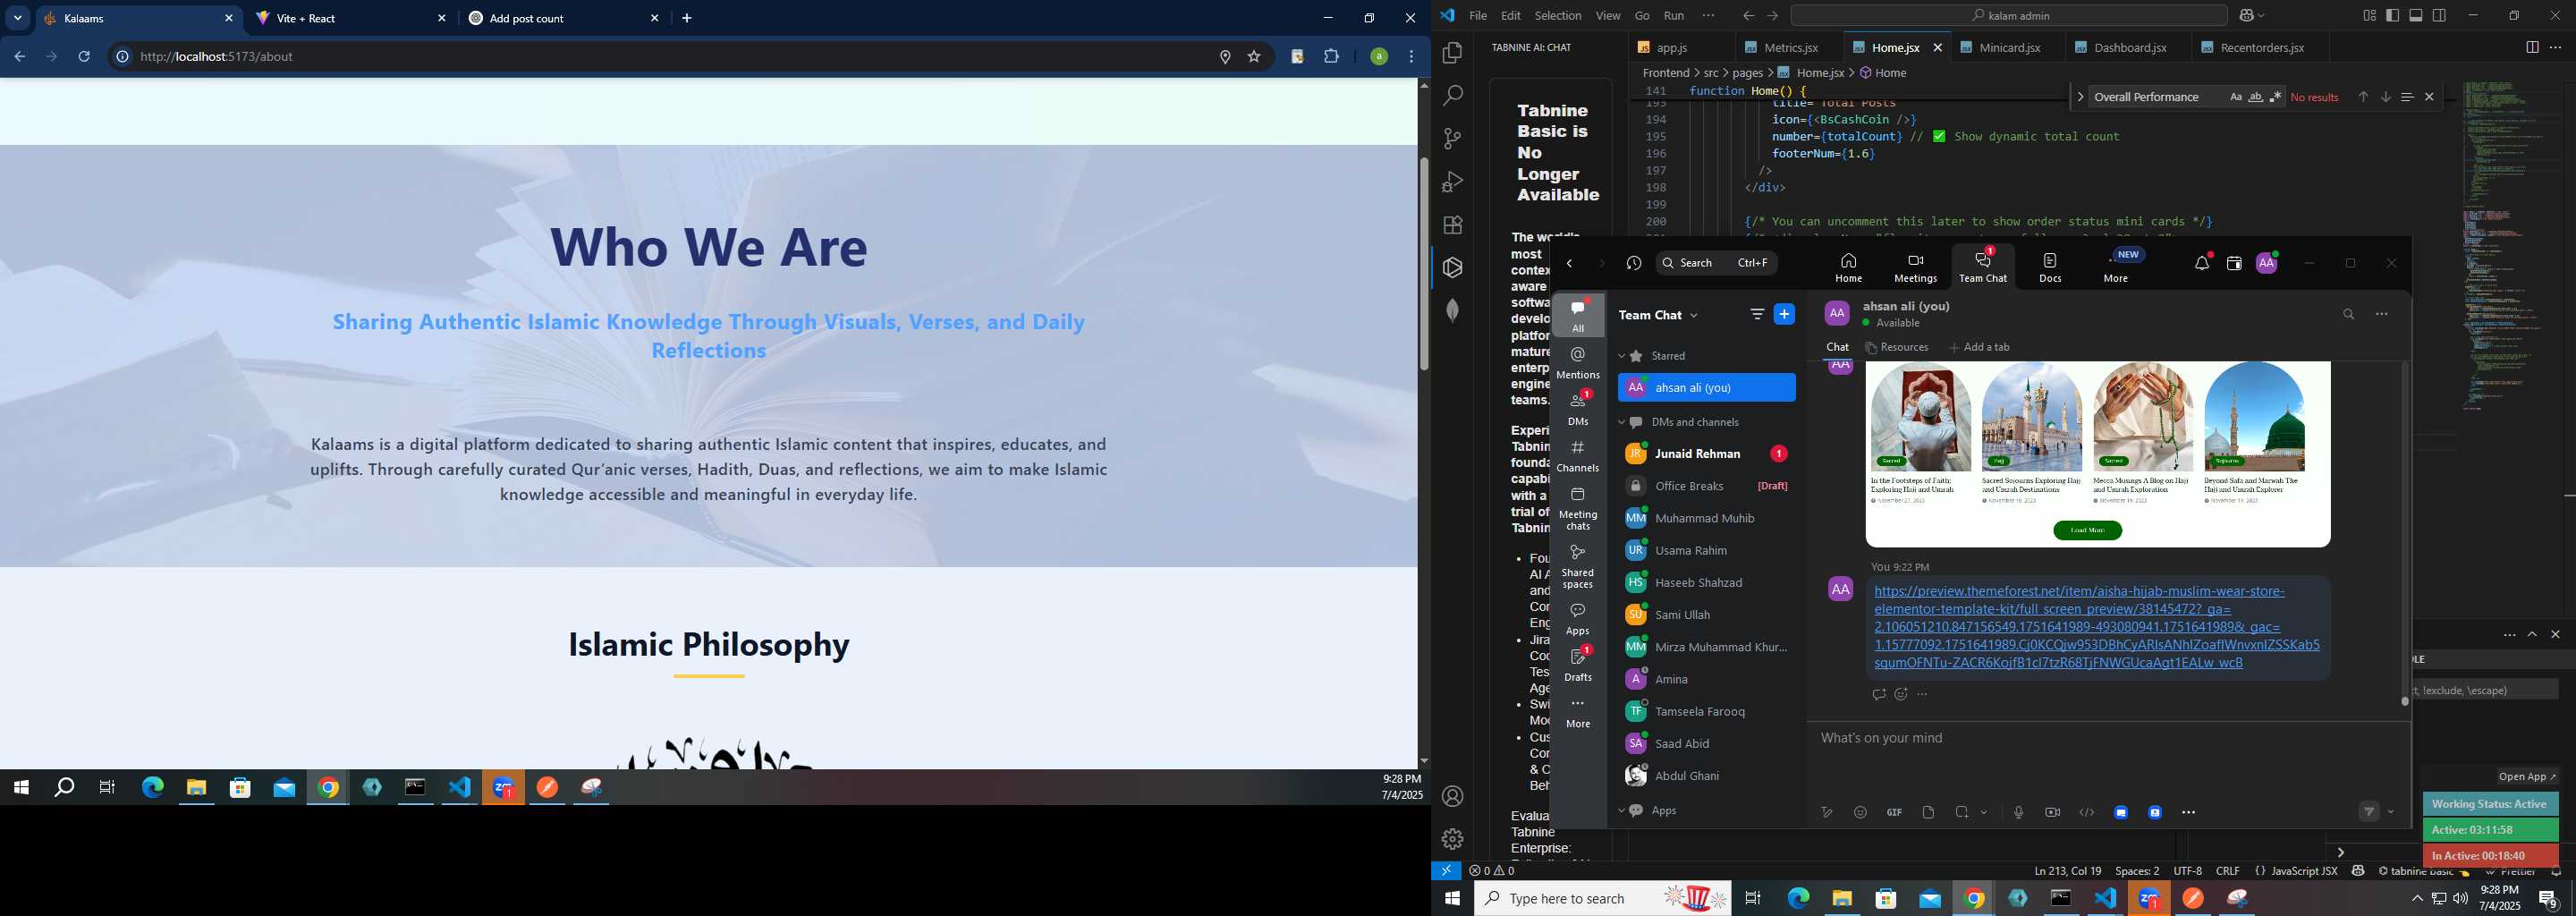This screenshot has height=916, width=2576.
Task: Toggle Match Case in find widget
Action: (x=2235, y=97)
